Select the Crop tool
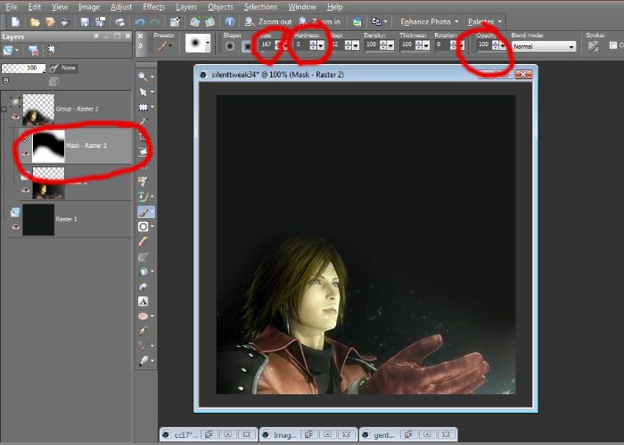624x445 pixels. pos(143,137)
